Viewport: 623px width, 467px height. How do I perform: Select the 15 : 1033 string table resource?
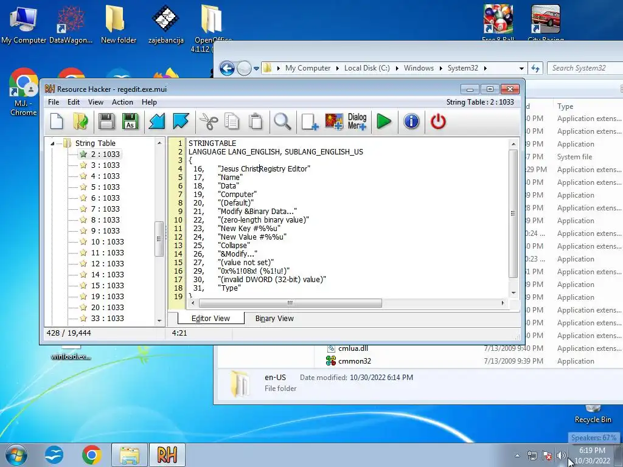107,286
